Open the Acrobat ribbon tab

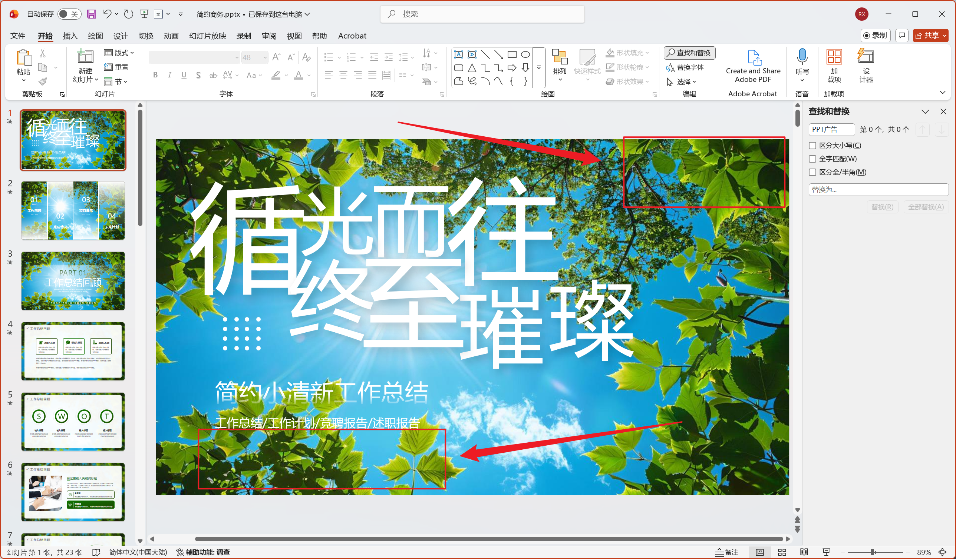(352, 36)
